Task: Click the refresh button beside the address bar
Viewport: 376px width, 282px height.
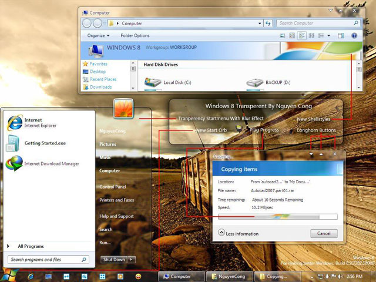Action: tap(268, 23)
